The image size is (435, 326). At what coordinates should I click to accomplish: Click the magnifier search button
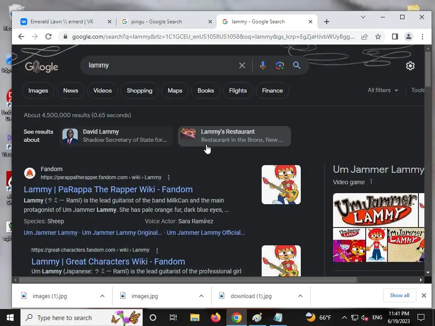(297, 65)
